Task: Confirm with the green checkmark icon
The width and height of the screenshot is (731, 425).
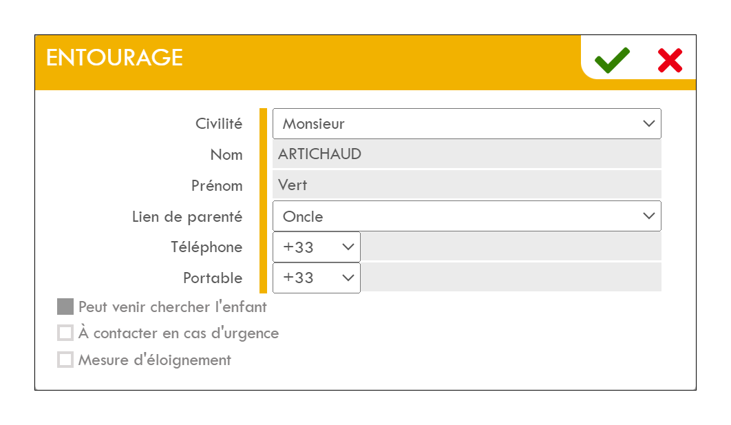Action: click(612, 61)
